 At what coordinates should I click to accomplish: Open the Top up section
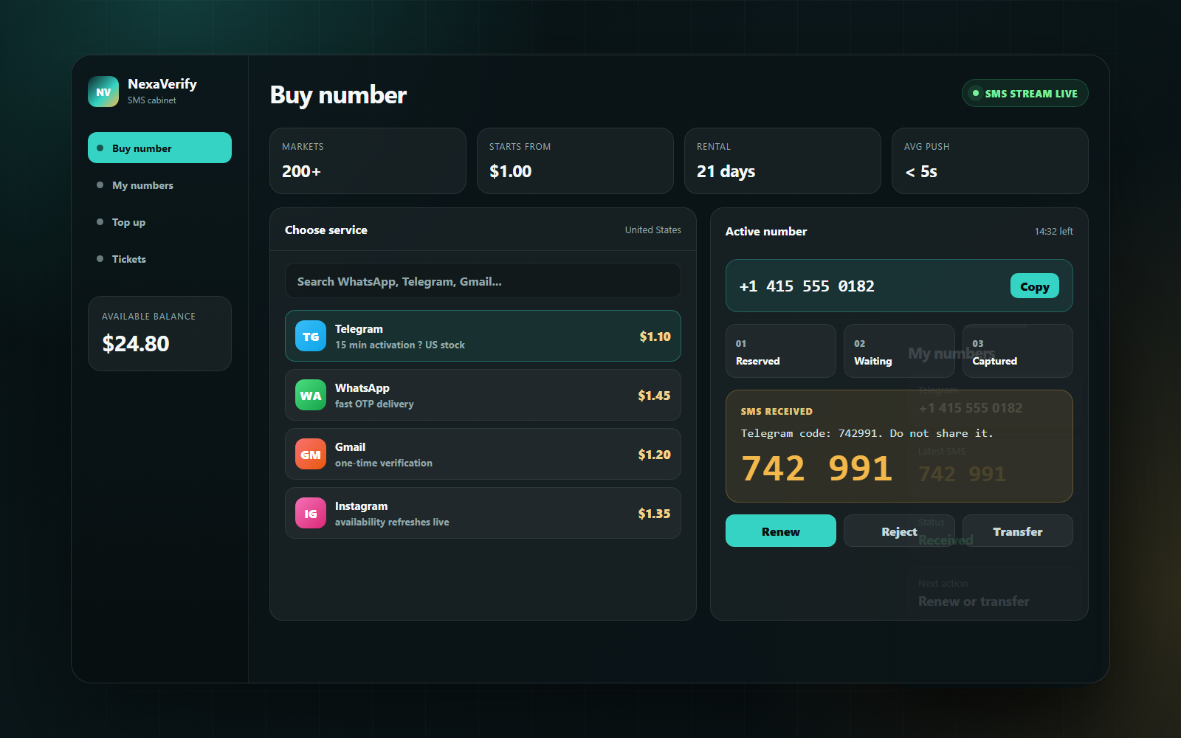click(159, 222)
